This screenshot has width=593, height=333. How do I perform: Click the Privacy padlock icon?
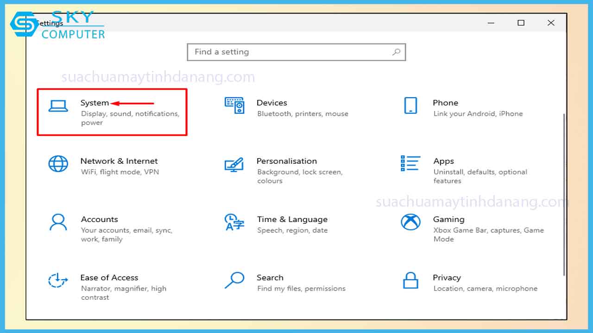(x=410, y=280)
